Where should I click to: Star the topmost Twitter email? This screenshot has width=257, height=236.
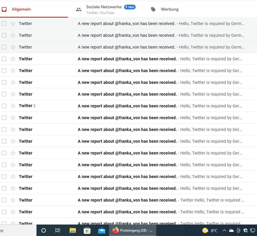(13, 24)
